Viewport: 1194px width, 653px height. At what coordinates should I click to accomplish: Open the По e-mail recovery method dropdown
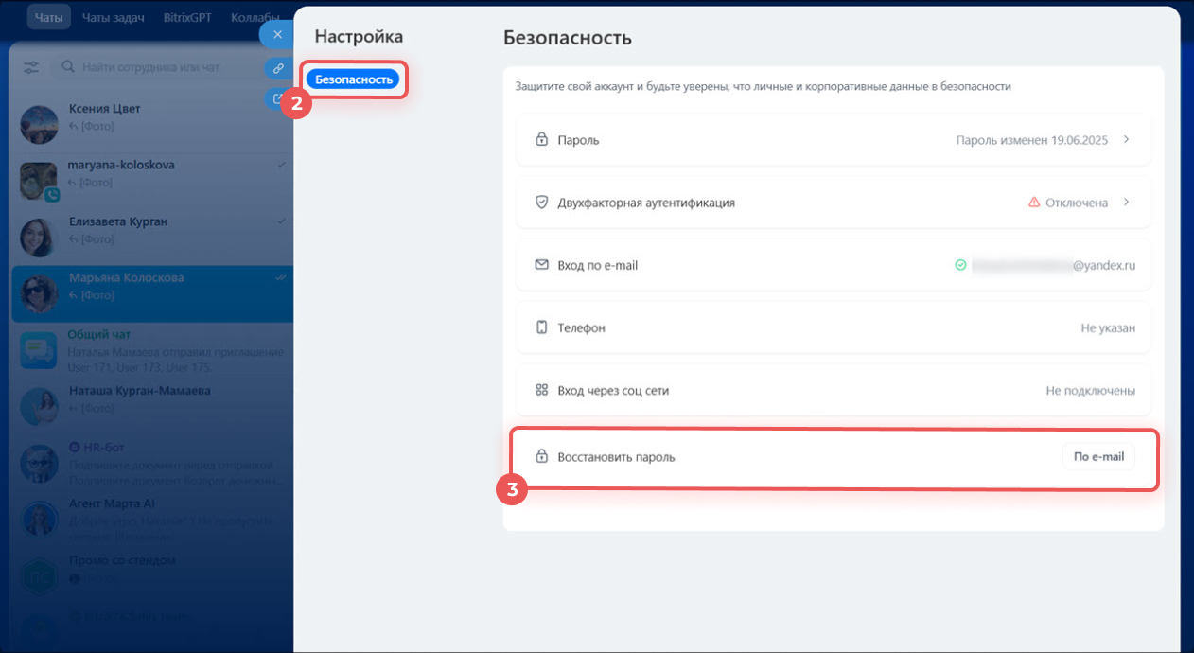(x=1098, y=457)
